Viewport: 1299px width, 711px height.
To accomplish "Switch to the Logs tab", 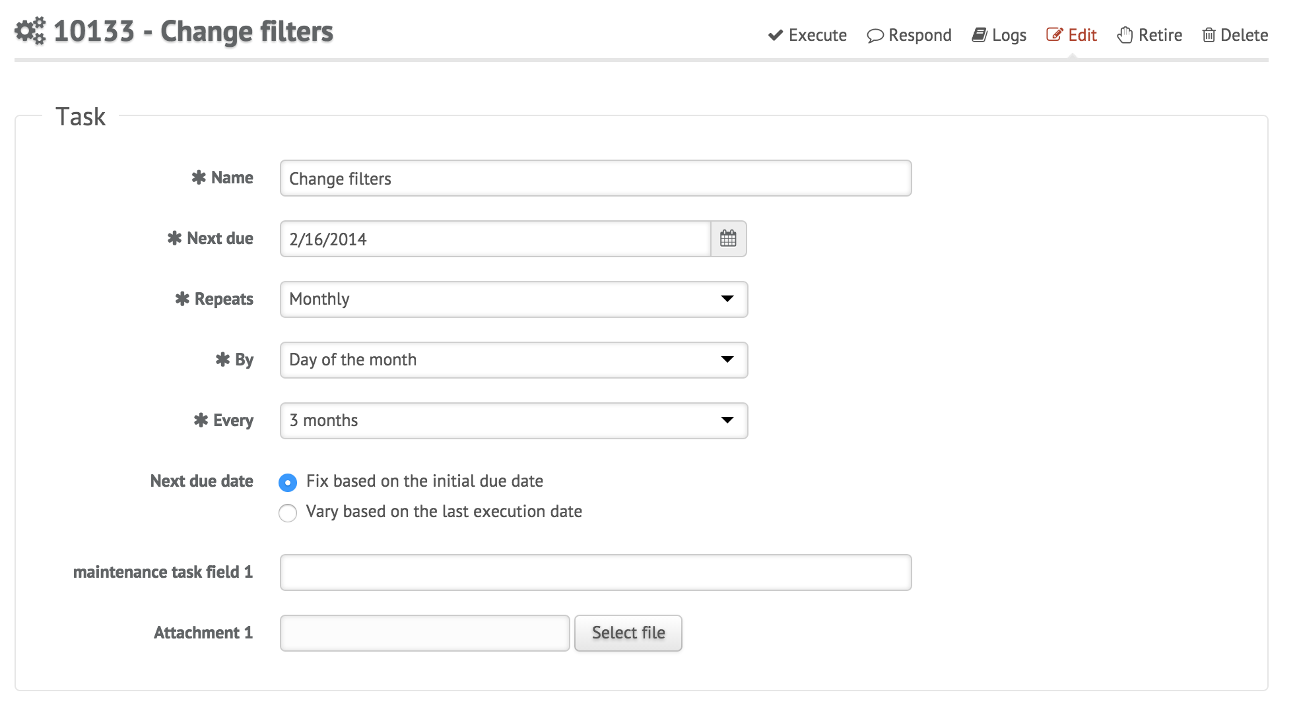I will pos(999,35).
